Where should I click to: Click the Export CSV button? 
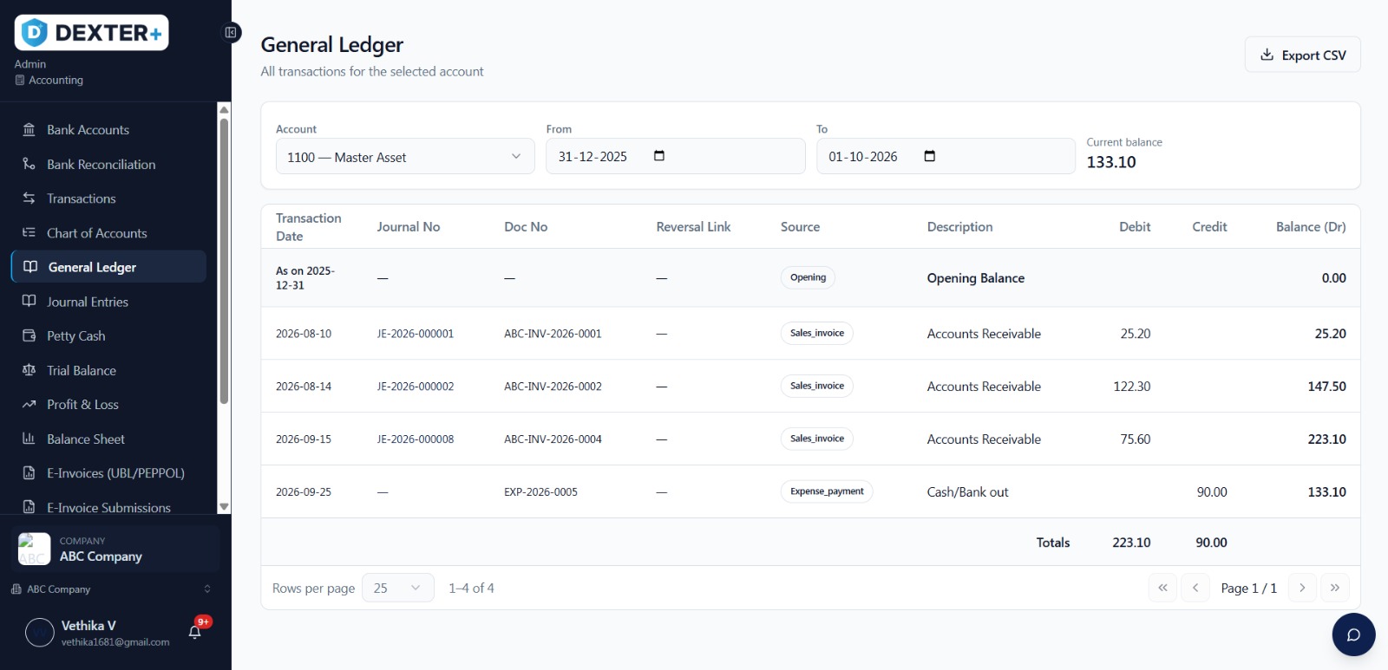[1302, 55]
